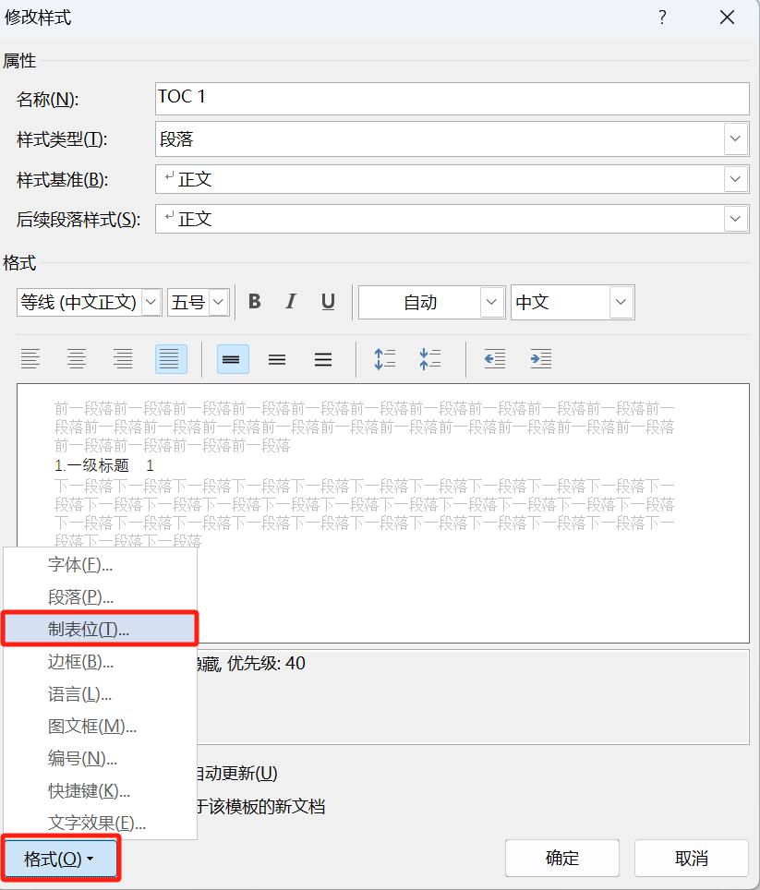Open the 自动 font color picker
The image size is (760, 890).
click(491, 302)
